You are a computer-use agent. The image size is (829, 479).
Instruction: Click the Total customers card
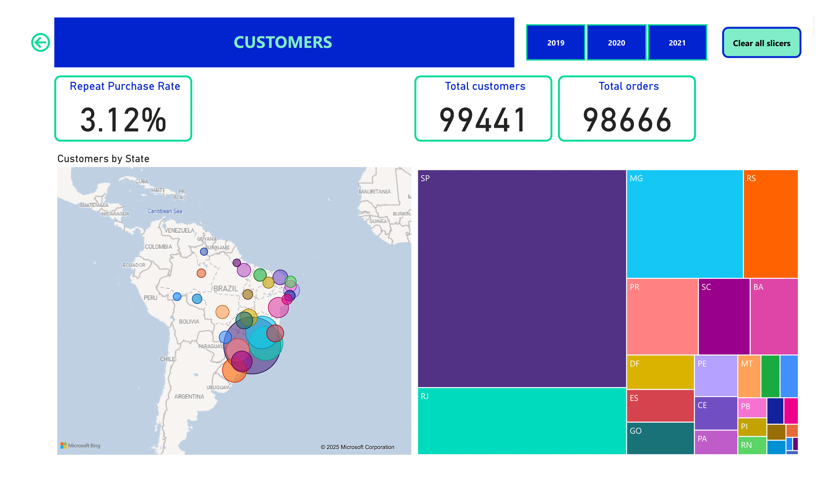tap(483, 108)
